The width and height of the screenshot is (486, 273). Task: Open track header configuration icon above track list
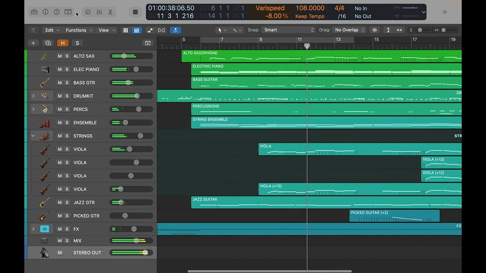click(148, 43)
